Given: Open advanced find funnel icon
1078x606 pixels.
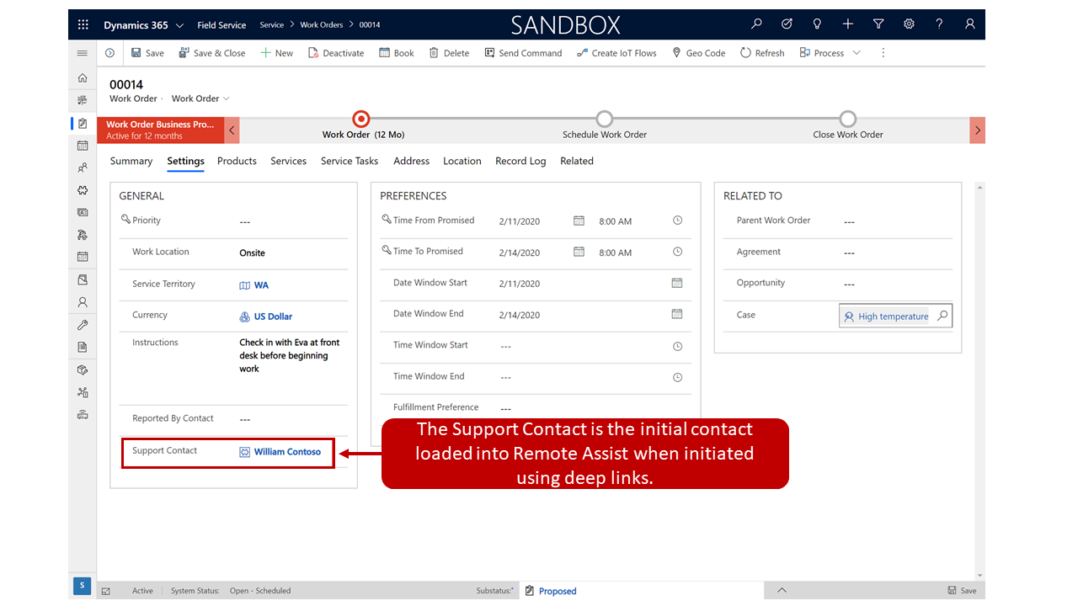Looking at the screenshot, I should tap(878, 24).
